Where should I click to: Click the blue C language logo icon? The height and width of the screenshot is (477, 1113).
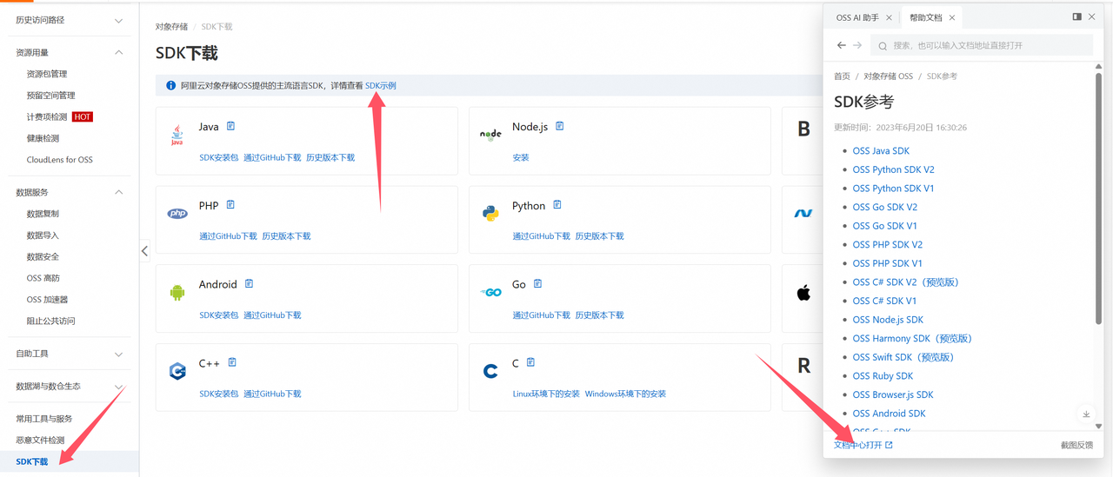[x=490, y=372]
